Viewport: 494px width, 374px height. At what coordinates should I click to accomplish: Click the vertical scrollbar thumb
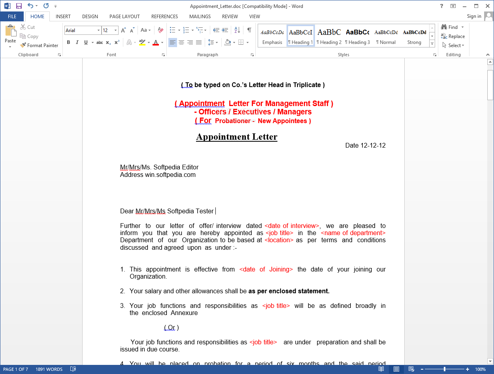coord(490,85)
